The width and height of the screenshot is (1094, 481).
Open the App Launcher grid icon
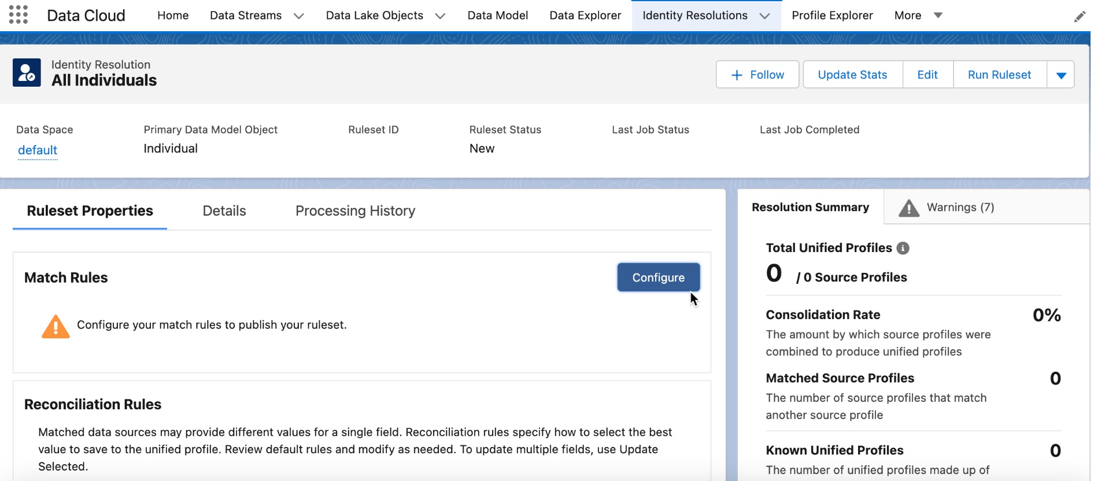19,15
